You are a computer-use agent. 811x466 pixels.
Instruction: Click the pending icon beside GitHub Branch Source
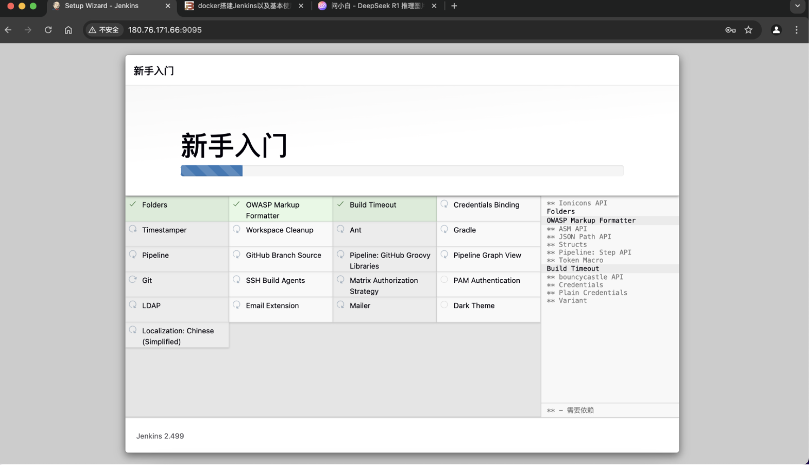237,255
